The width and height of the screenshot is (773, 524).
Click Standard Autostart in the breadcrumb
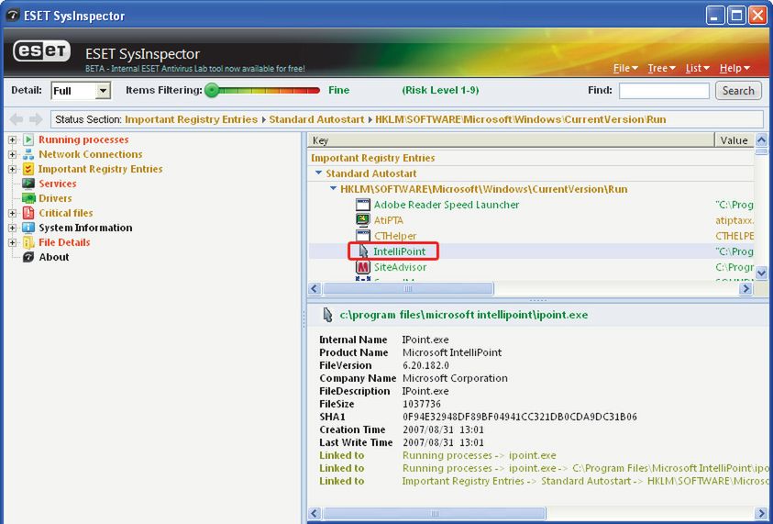point(316,119)
